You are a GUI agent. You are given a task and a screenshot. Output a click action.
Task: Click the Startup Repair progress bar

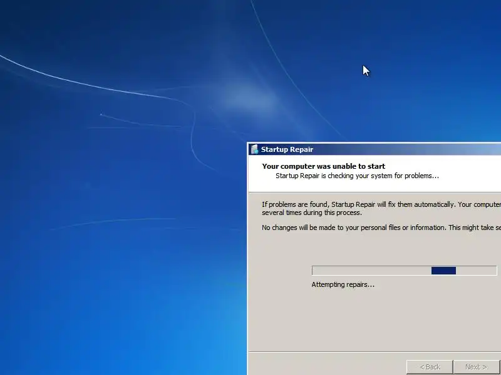(404, 271)
